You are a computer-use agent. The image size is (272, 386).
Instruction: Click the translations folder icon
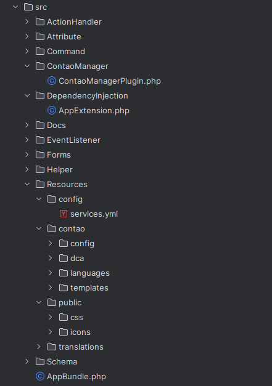[x=52, y=347]
